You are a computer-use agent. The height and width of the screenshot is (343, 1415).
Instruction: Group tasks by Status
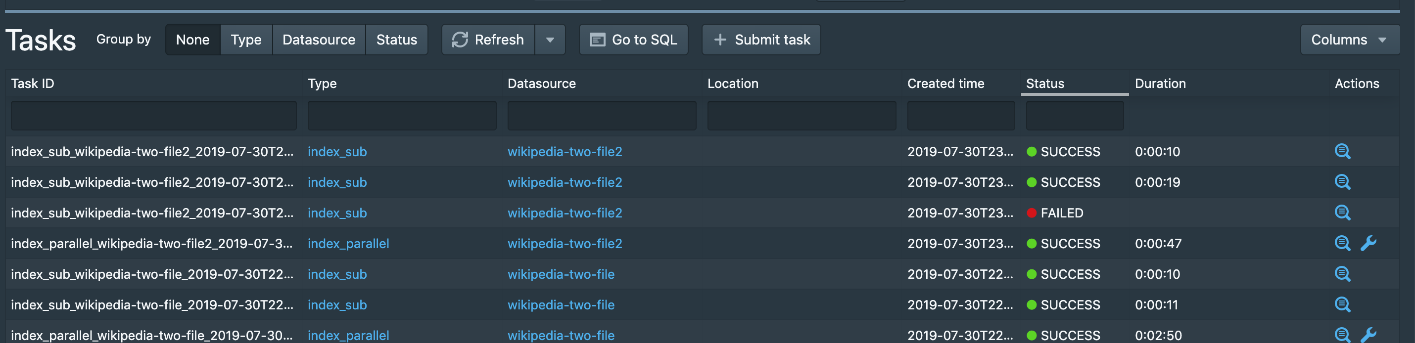(397, 40)
